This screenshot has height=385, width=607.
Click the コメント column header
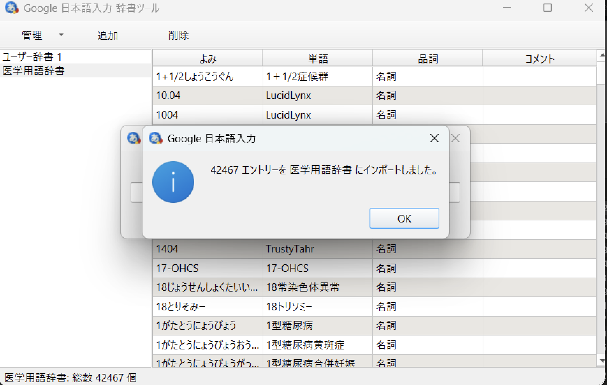(x=539, y=59)
